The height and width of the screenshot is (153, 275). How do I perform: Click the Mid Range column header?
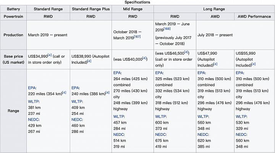click(x=133, y=9)
